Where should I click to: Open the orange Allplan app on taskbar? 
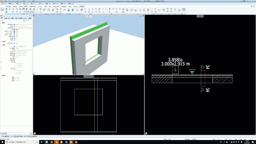click(71, 142)
